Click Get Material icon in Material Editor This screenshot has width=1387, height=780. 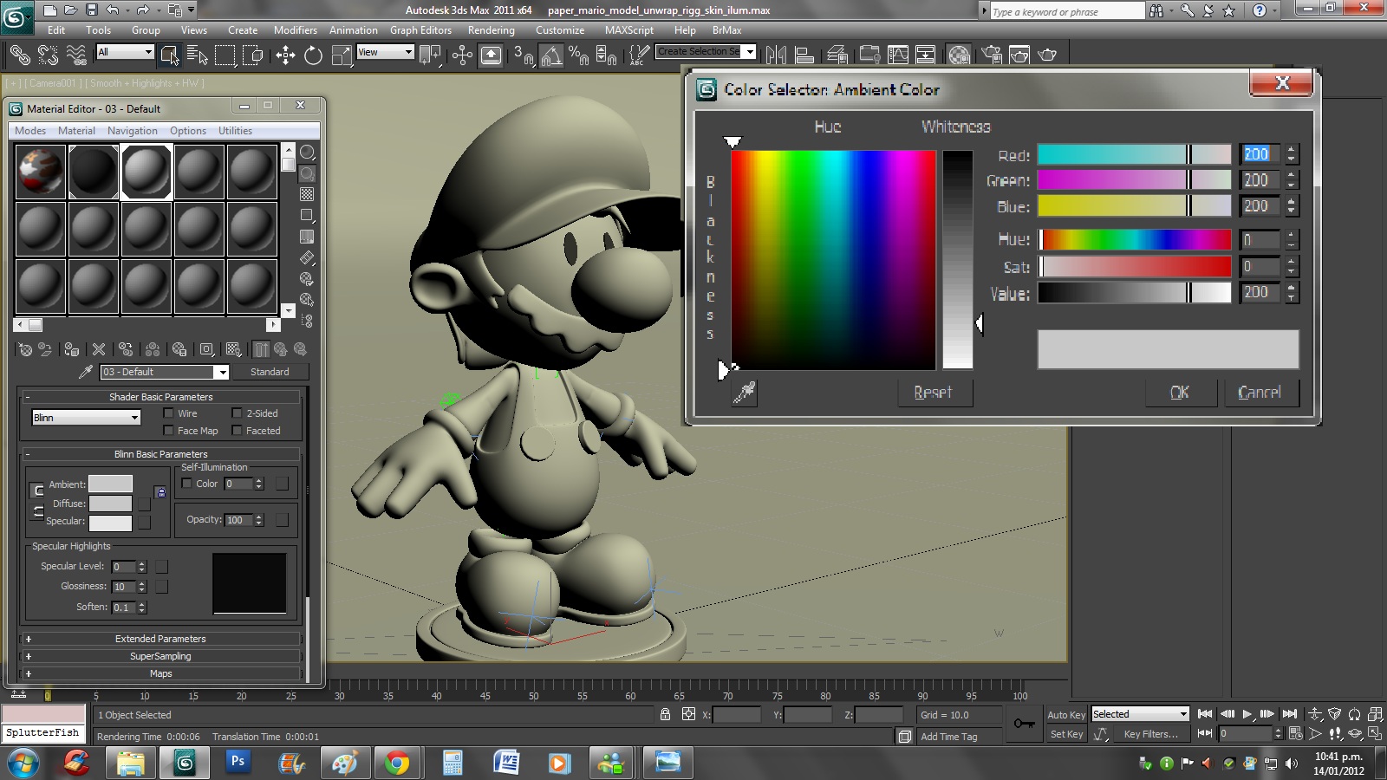25,349
